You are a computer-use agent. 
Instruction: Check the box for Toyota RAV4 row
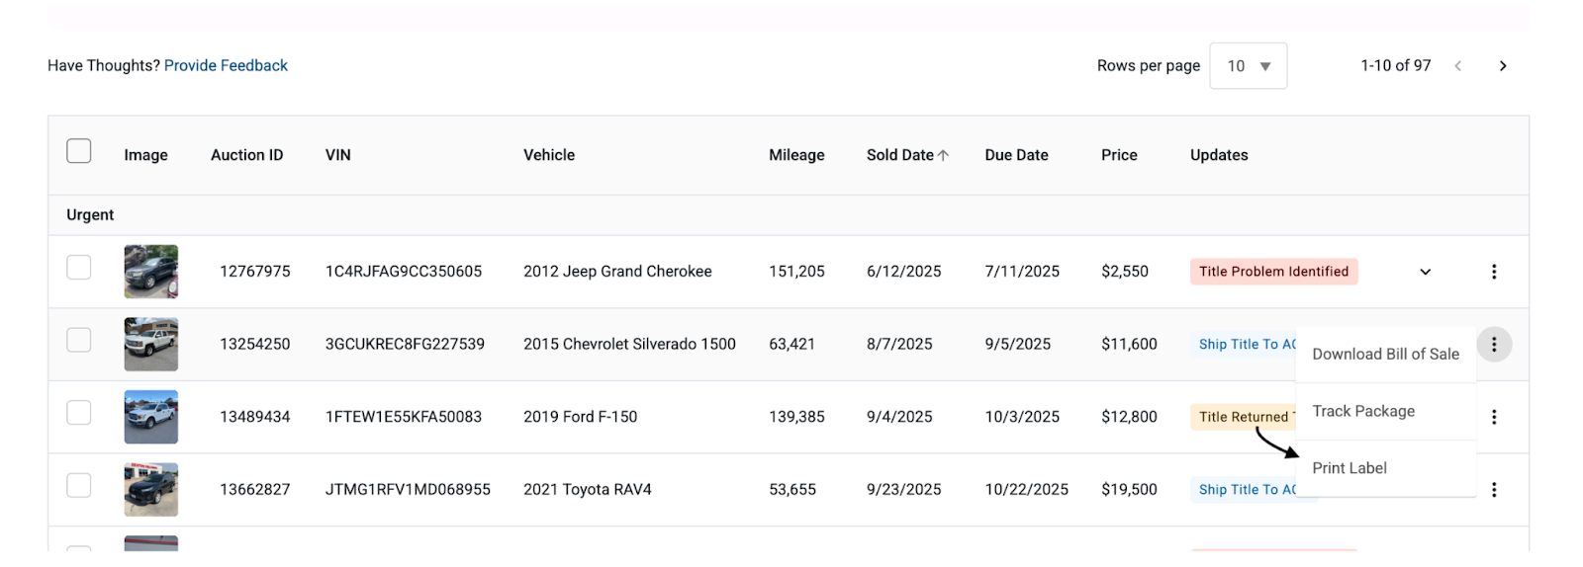click(x=79, y=486)
